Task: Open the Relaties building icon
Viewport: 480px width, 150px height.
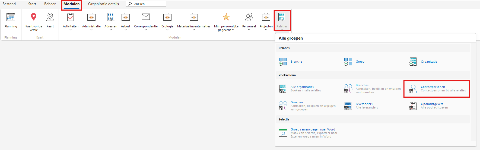Action: point(282,17)
